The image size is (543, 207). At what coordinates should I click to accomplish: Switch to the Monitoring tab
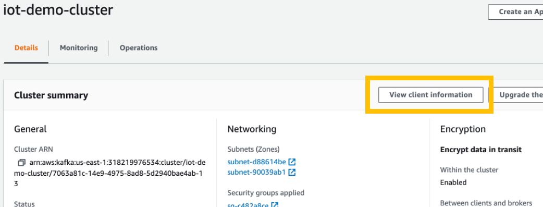(79, 47)
